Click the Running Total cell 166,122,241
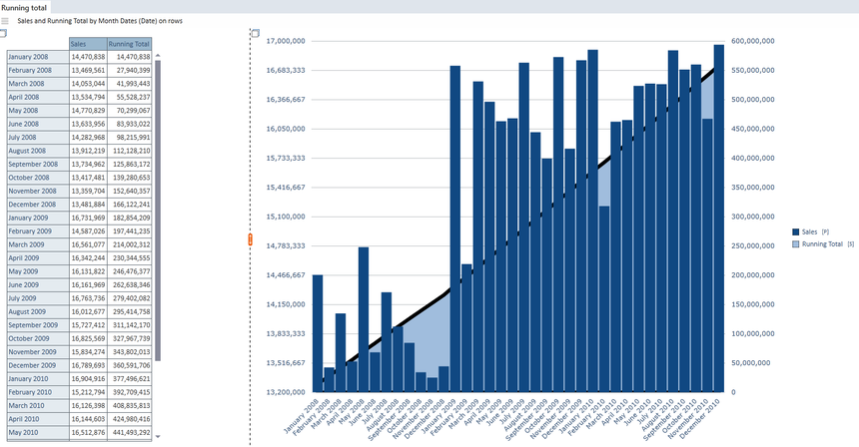The image size is (859, 447). (x=129, y=205)
